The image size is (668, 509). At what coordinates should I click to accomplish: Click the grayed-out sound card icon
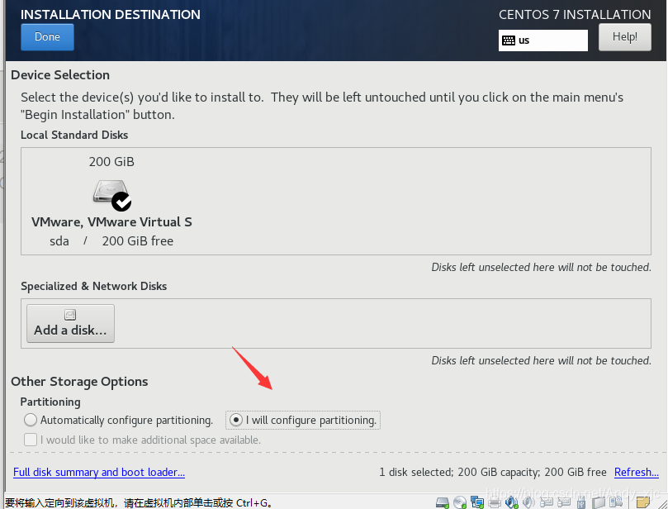528,502
